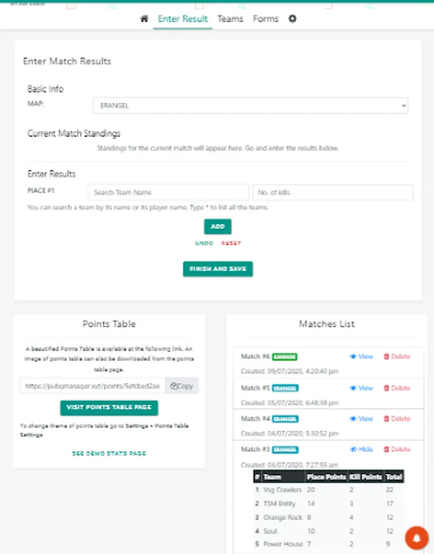Click the orange notification bell
Screen dimensions: 434x554
click(417, 538)
